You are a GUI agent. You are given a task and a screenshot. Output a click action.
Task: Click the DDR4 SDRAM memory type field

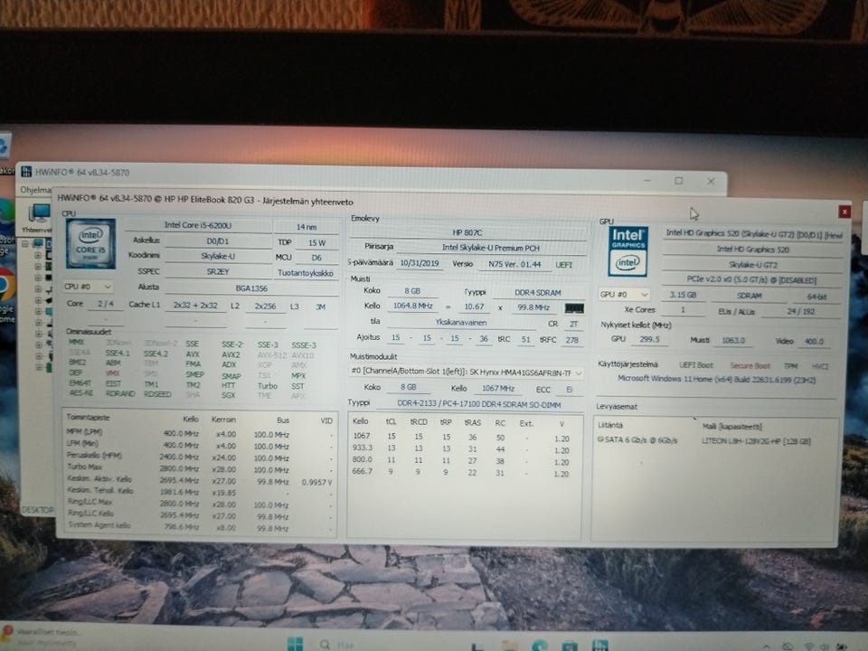tap(537, 292)
